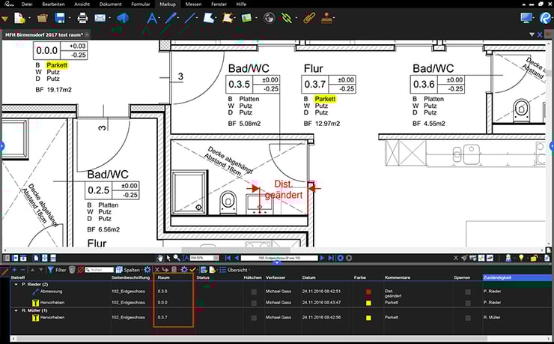Click the yellow checkmark status icon
554x344 pixels.
pyautogui.click(x=193, y=270)
